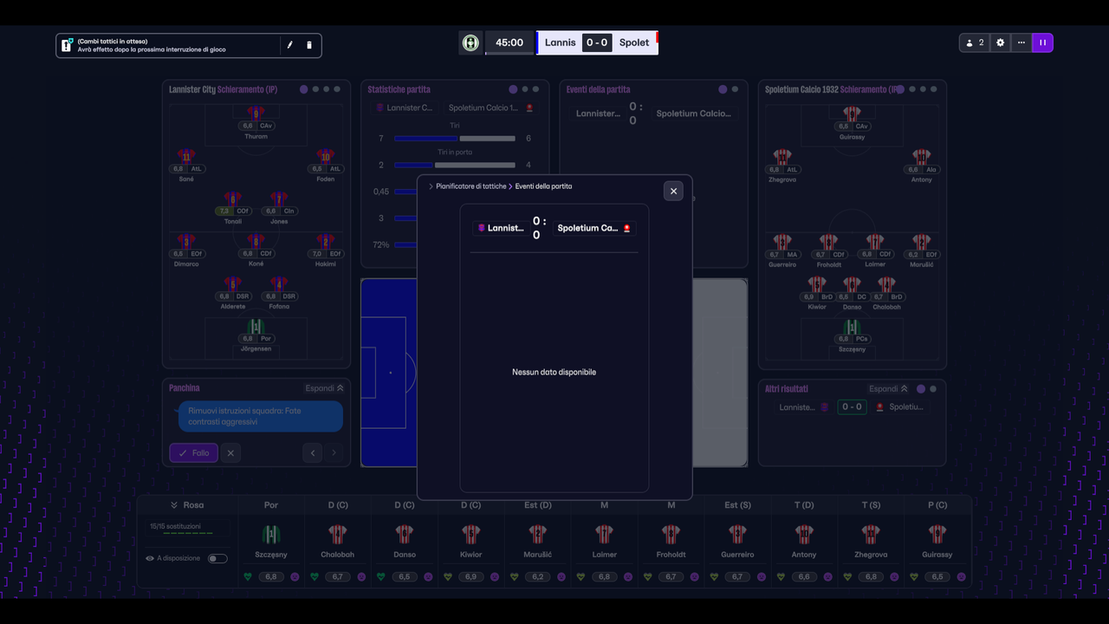1109x624 pixels.
Task: Edit pending tactical changes with the pencil icon
Action: click(290, 45)
